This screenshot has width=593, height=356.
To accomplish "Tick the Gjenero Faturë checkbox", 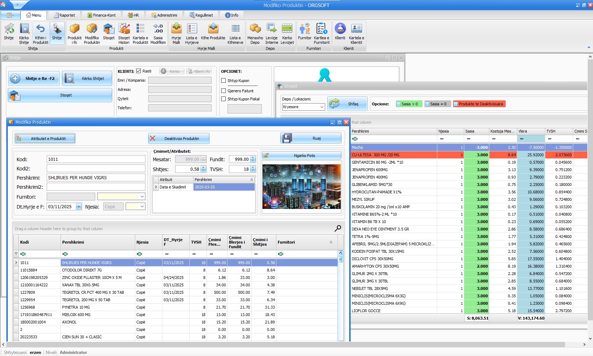I will pos(224,91).
